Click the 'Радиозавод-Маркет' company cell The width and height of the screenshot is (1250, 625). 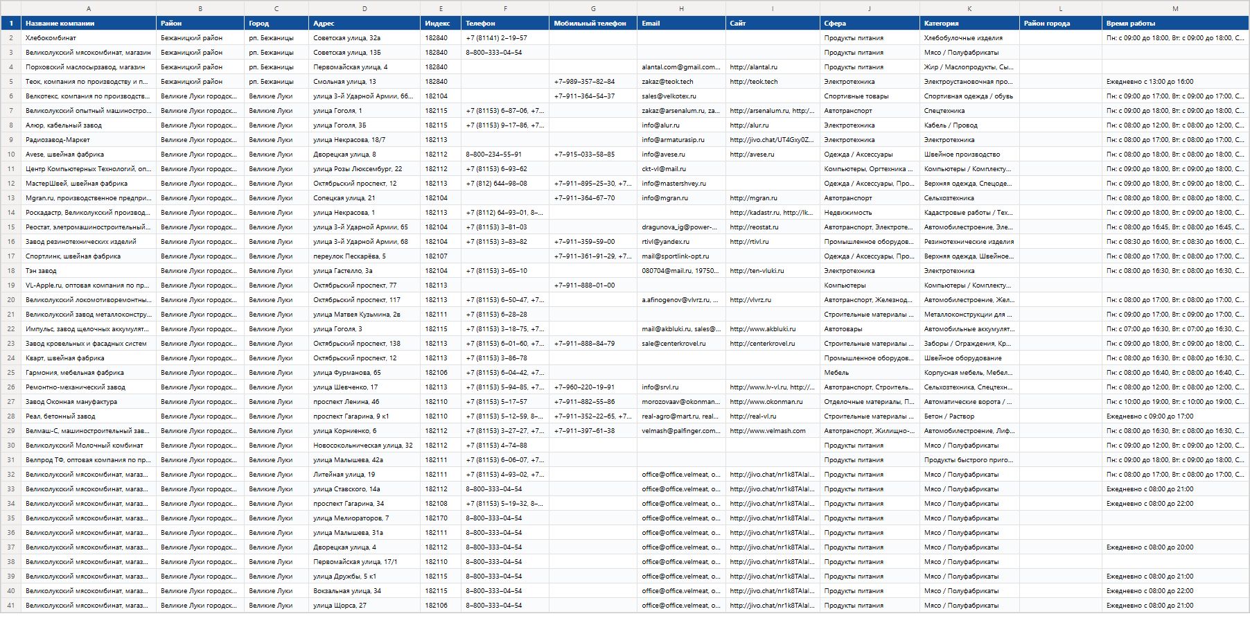(x=89, y=140)
